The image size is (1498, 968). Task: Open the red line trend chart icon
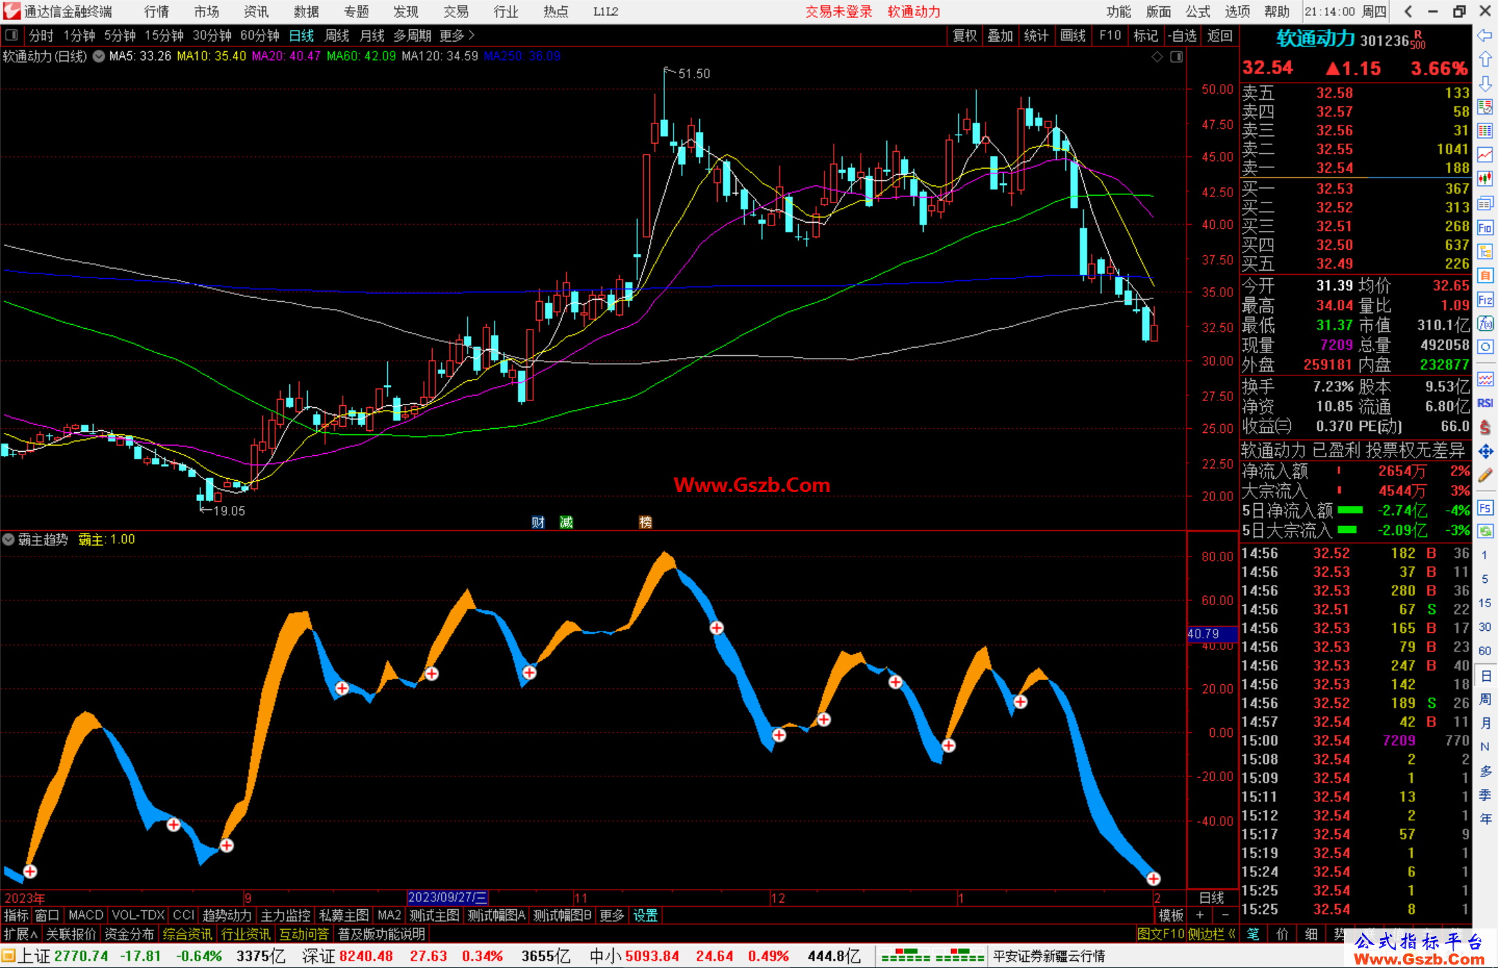click(1485, 155)
